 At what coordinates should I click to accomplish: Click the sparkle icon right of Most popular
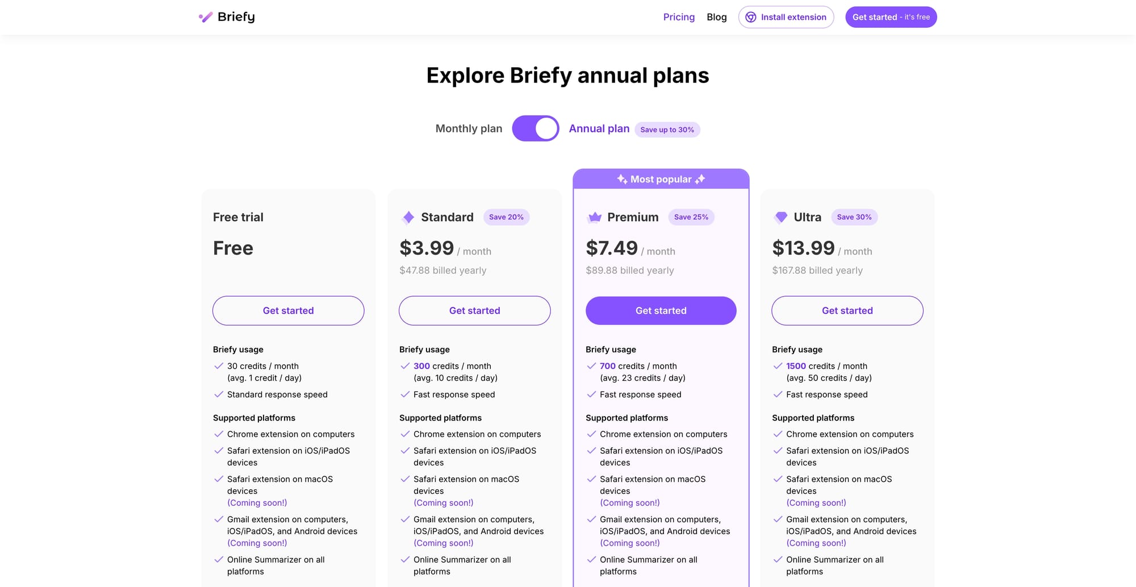pyautogui.click(x=700, y=179)
